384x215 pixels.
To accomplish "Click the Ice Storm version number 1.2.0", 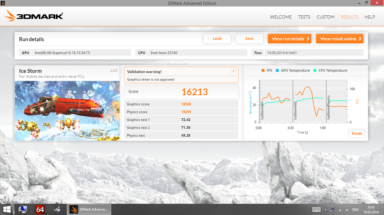I will point(113,71).
